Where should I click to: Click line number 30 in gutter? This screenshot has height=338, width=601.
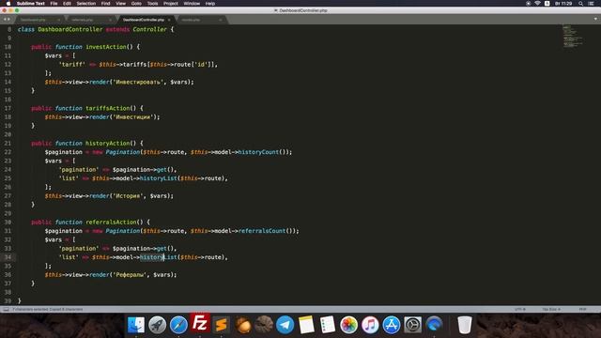(8, 223)
